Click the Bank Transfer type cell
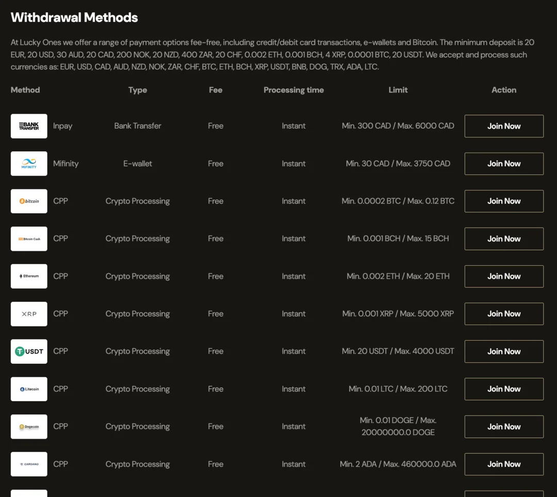 click(x=138, y=126)
